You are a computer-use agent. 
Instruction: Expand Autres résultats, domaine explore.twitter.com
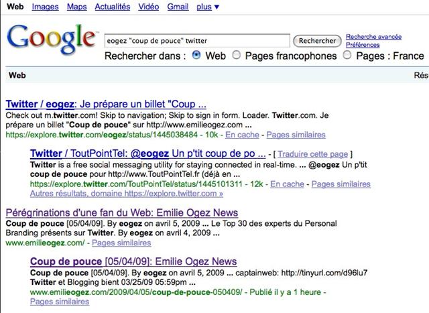tap(127, 194)
